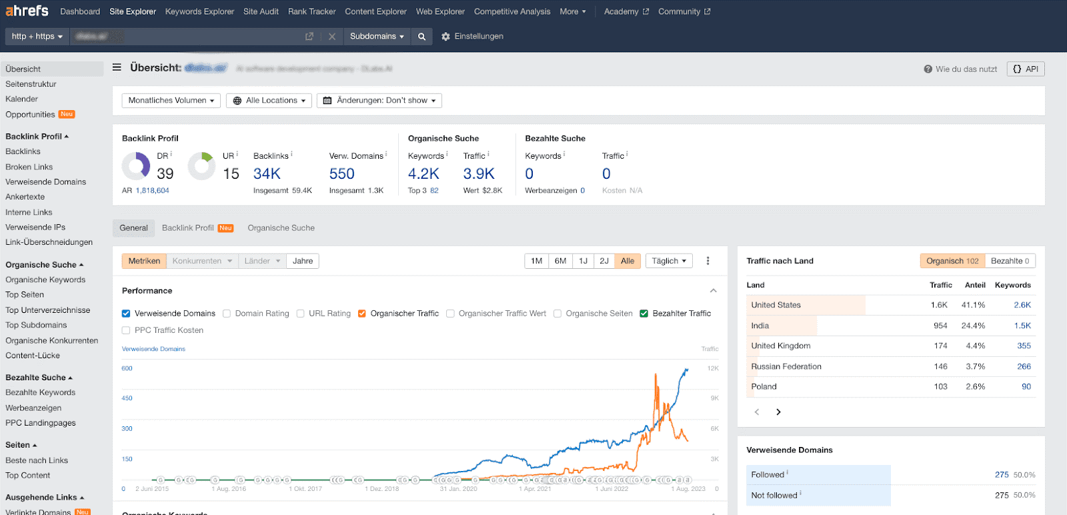
Task: Open Top Seiten in sidebar
Action: (x=25, y=295)
